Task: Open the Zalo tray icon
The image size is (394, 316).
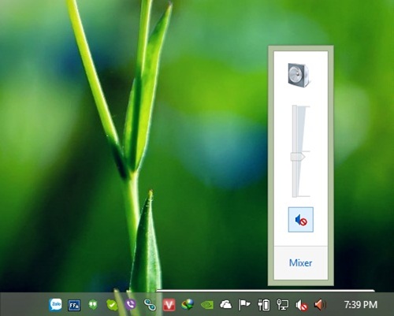Action: [55, 305]
